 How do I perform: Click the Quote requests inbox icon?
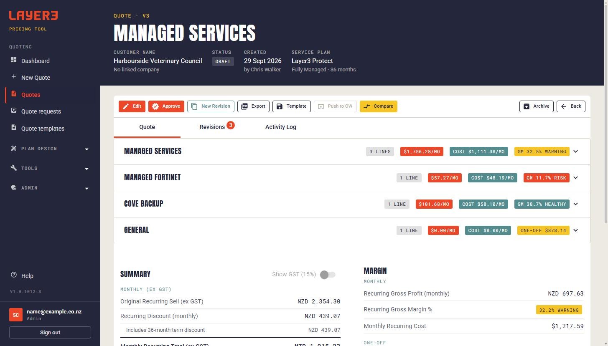point(14,111)
